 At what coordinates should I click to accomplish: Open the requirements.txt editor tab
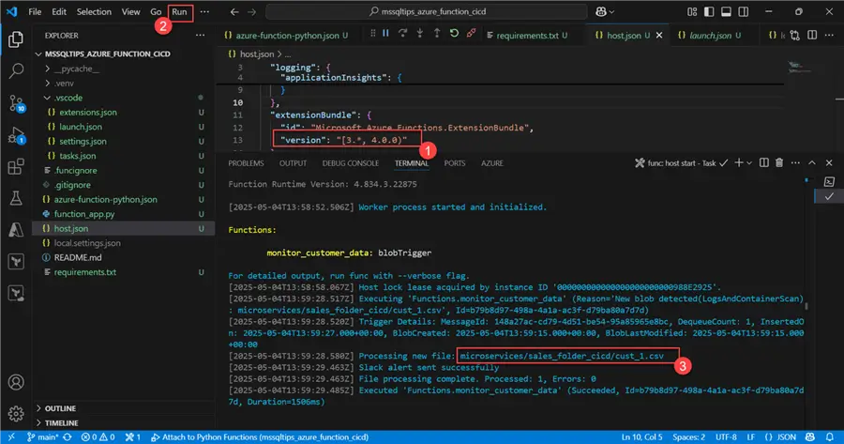(527, 36)
